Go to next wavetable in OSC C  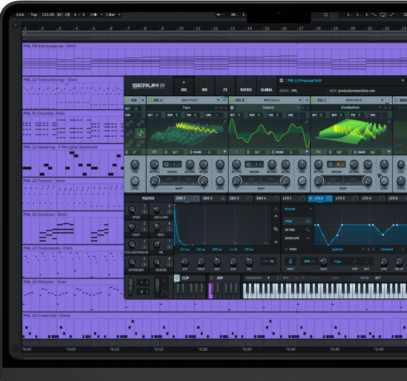click(390, 108)
